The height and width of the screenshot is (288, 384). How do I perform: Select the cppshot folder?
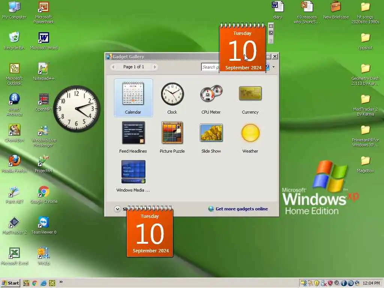[x=365, y=41]
